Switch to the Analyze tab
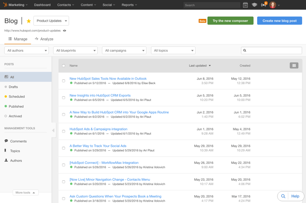306x203 pixels. point(44,39)
